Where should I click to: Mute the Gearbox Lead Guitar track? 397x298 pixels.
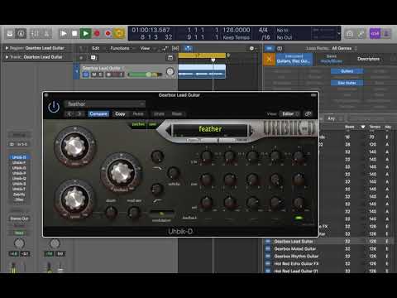pos(94,74)
